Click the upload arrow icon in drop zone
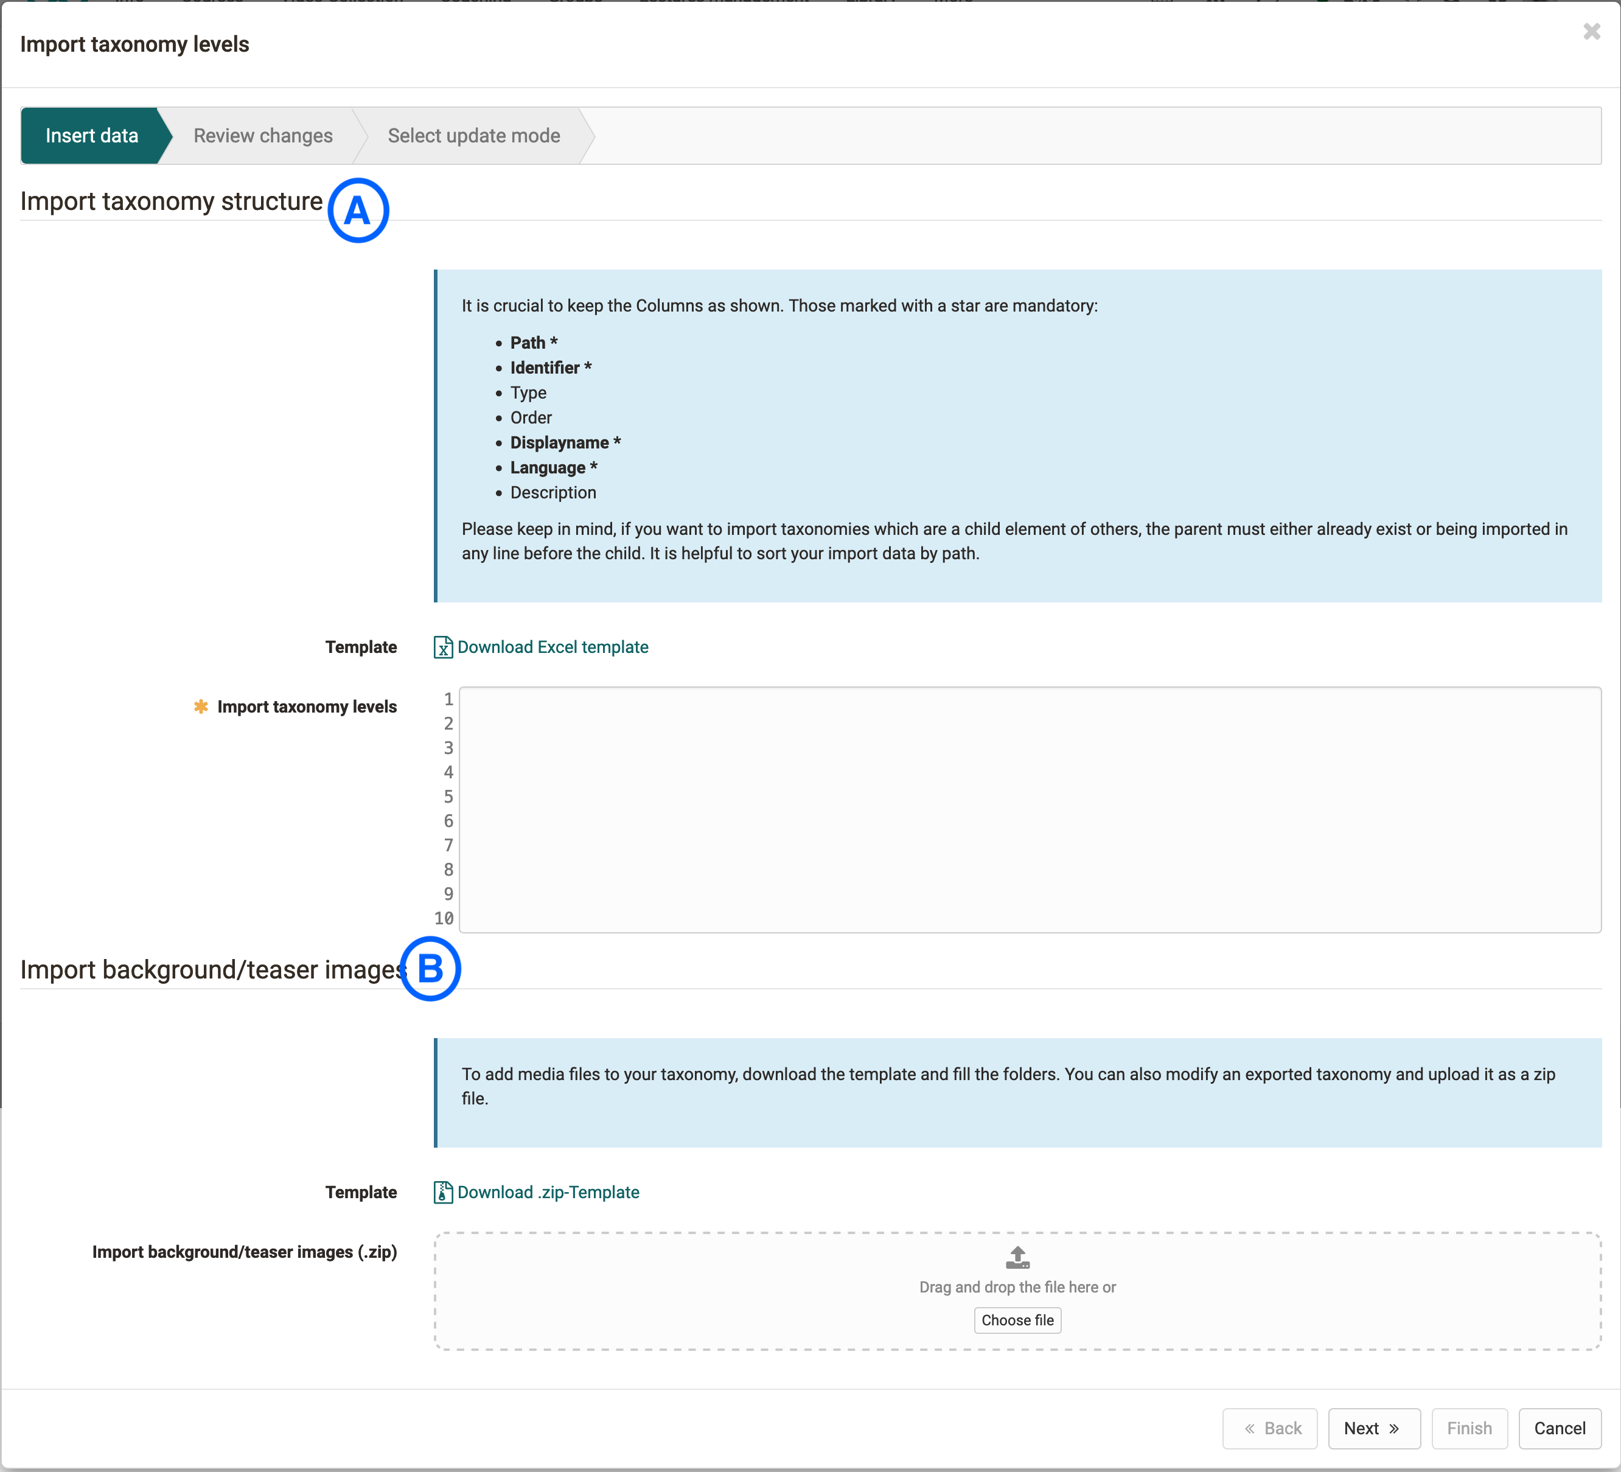 point(1017,1257)
